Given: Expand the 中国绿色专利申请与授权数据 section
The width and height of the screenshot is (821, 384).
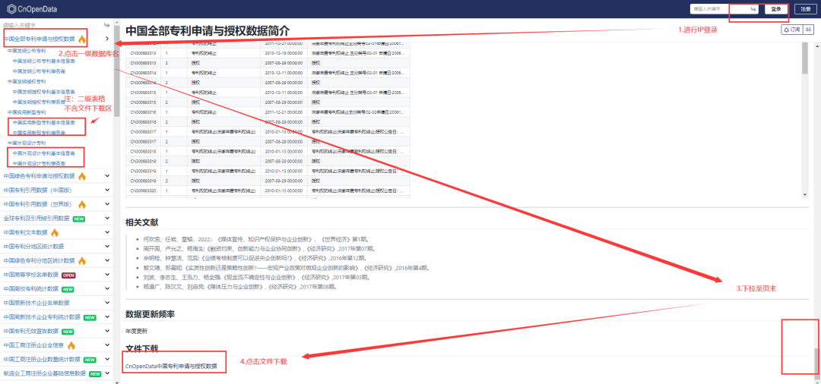Looking at the screenshot, I should (x=107, y=176).
